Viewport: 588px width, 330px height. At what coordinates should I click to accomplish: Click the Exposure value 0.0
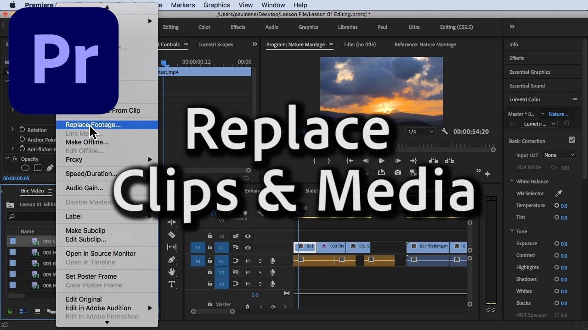coord(564,244)
